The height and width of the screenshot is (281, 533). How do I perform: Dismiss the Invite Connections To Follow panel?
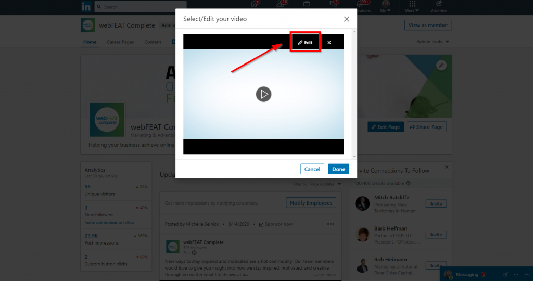[447, 167]
